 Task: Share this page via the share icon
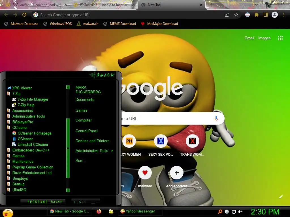coord(227,15)
